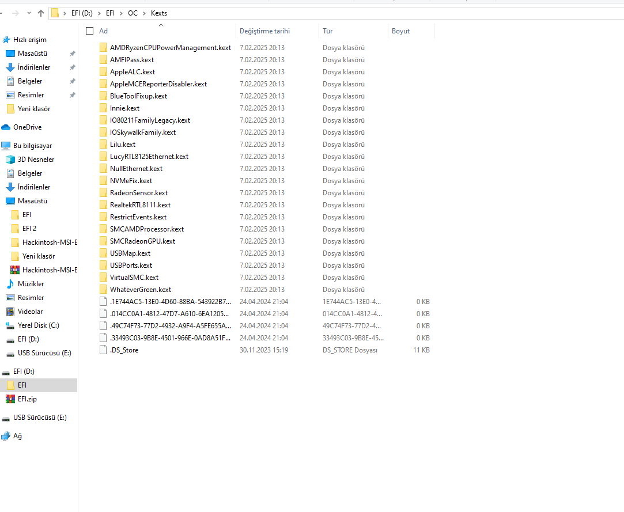
Task: Select the WhateverGreen.kext folder icon
Action: (103, 290)
